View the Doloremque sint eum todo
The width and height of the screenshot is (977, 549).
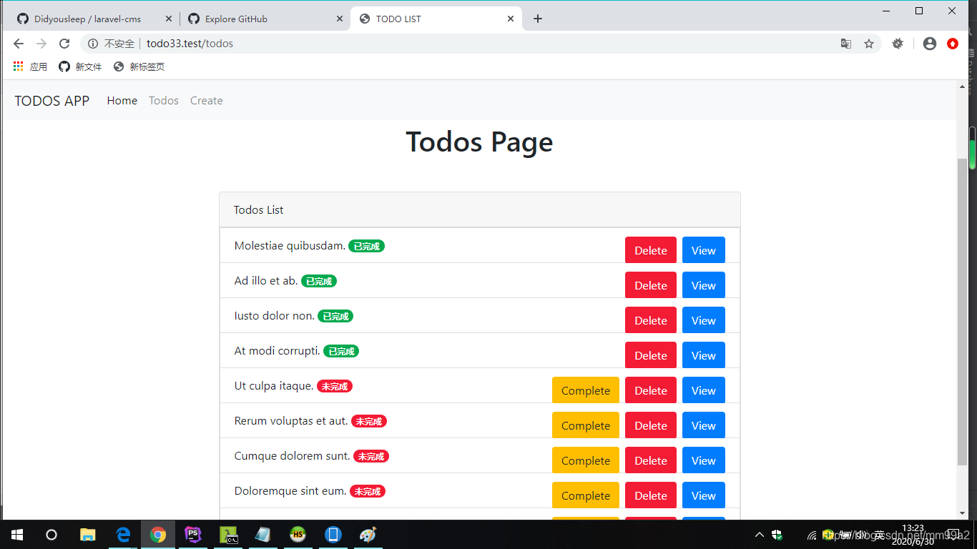click(704, 495)
